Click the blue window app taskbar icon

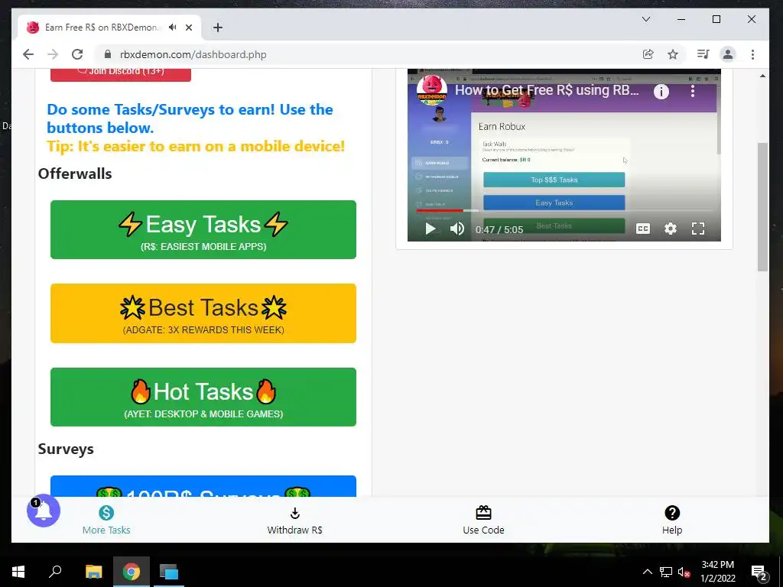[x=168, y=572]
